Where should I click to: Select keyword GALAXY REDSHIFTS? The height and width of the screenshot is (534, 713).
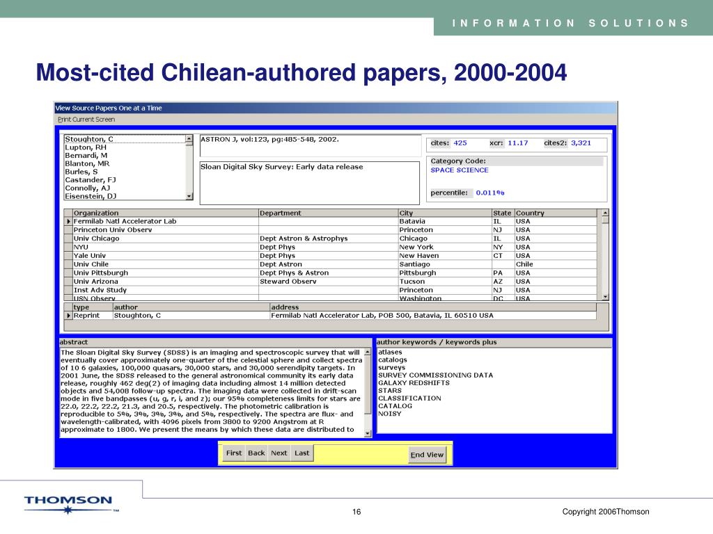tap(414, 383)
